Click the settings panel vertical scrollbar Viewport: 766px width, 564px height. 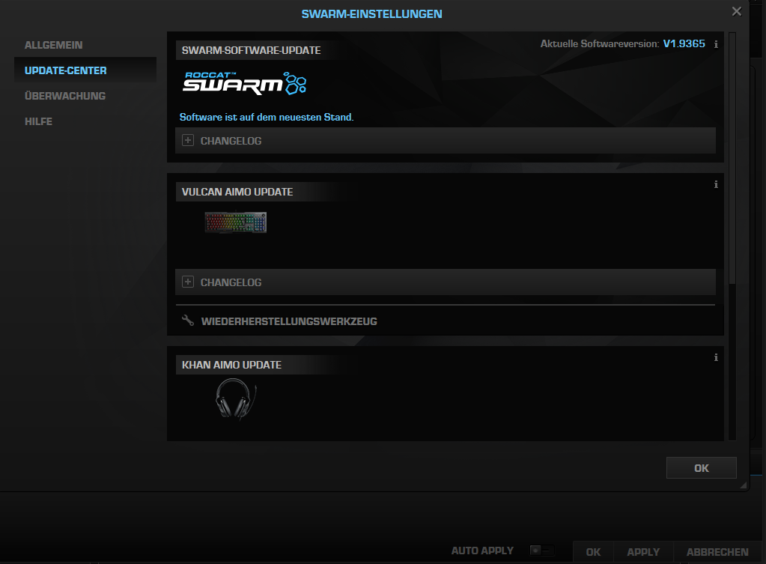tap(732, 158)
